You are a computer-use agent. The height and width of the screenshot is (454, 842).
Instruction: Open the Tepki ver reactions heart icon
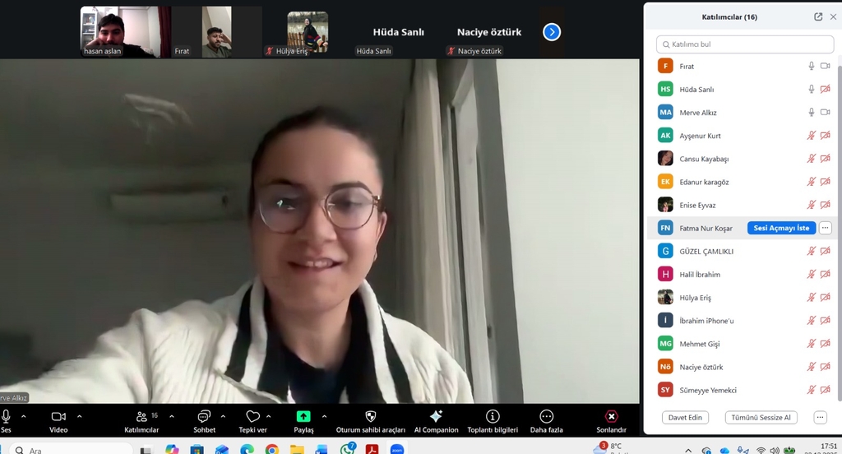[252, 417]
